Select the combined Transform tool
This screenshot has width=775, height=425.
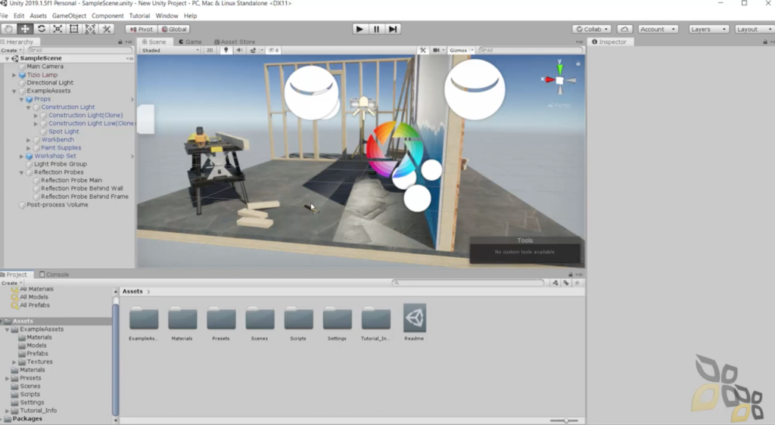(90, 29)
